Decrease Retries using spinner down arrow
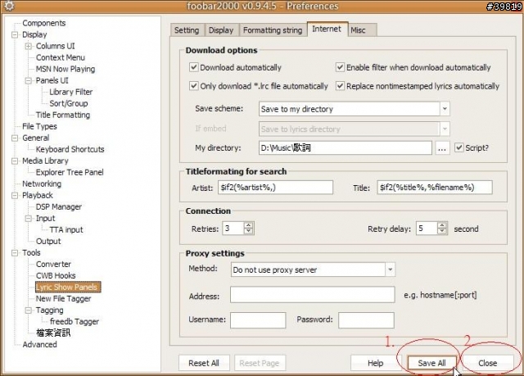 248,231
